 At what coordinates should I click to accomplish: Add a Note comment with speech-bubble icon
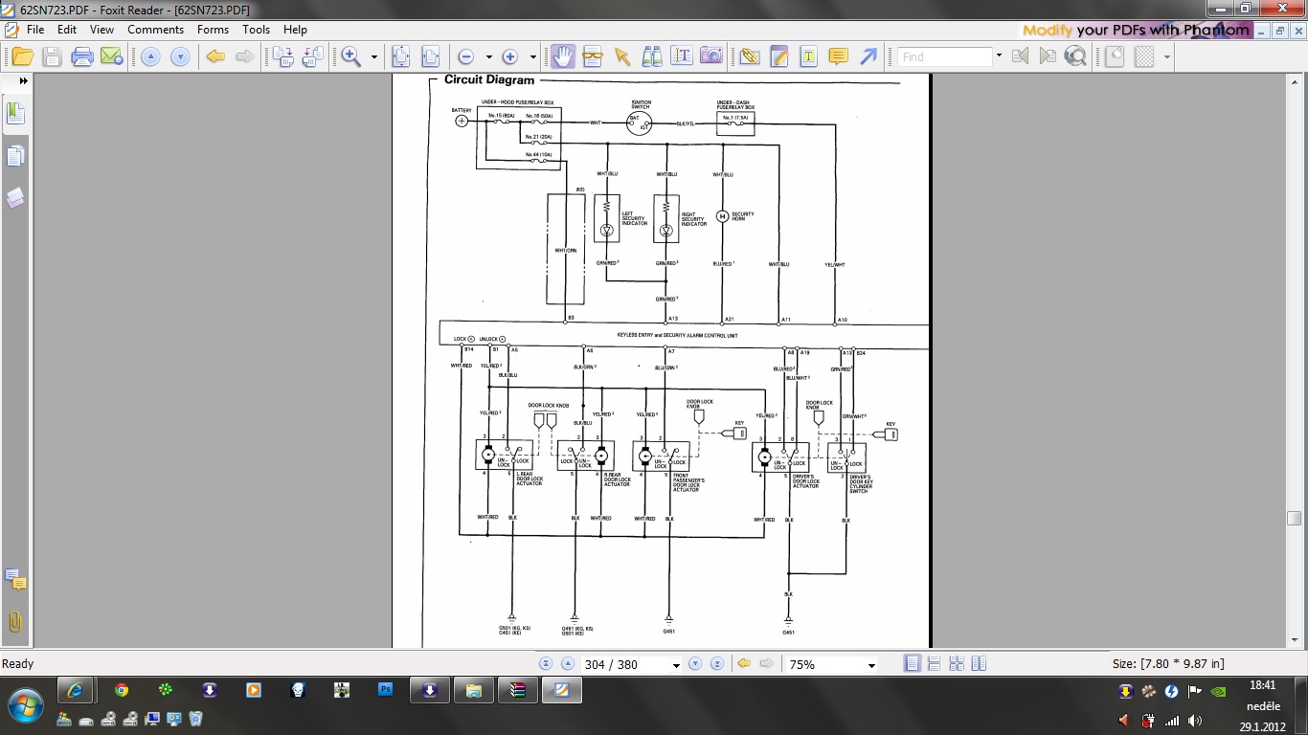[838, 56]
